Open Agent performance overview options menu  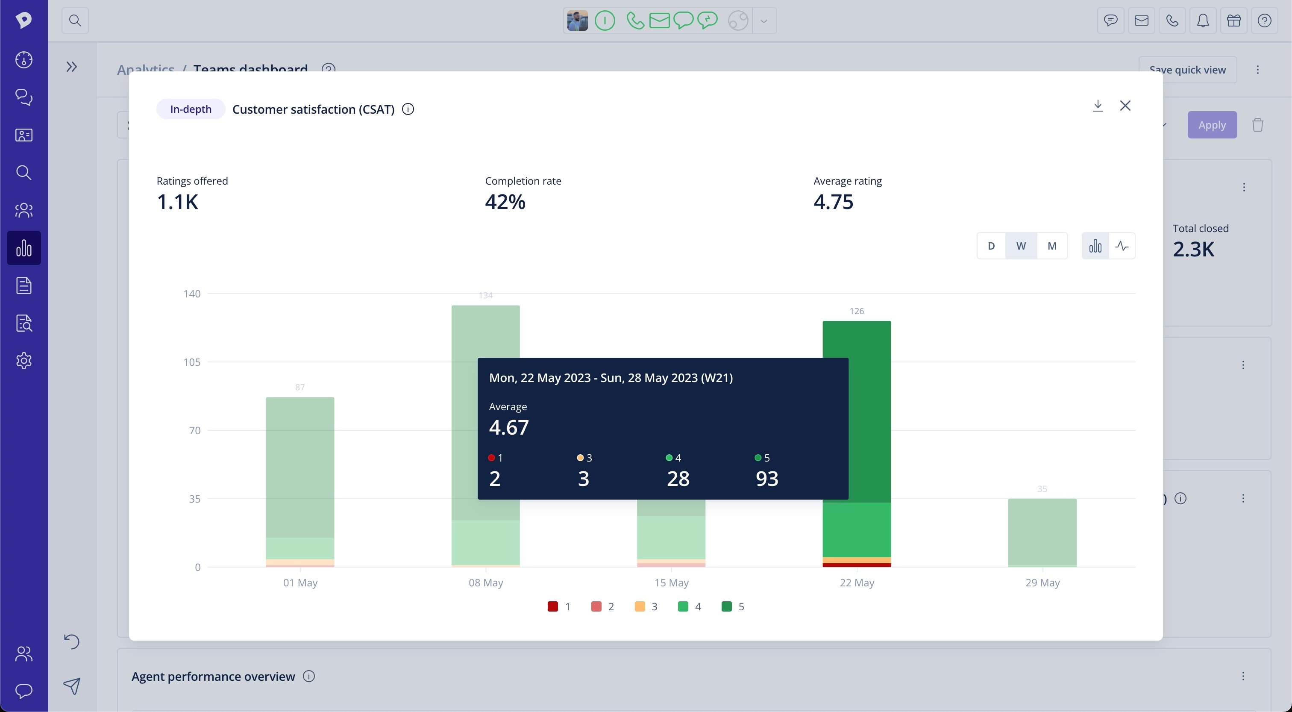[1243, 676]
